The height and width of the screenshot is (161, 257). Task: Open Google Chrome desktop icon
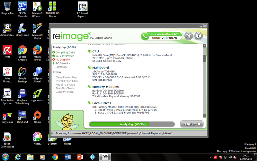coord(22,53)
